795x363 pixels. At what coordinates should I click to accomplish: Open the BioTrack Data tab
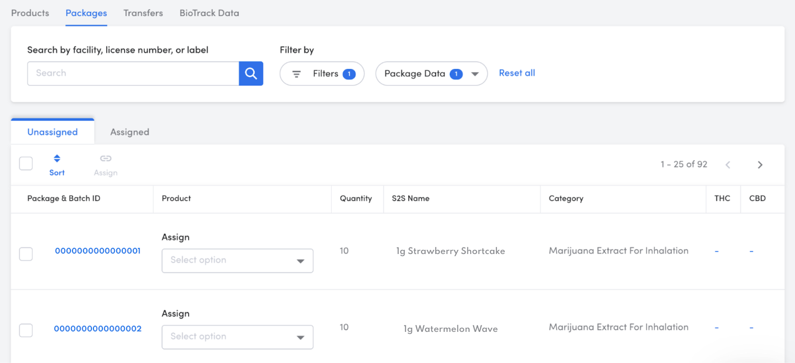209,13
